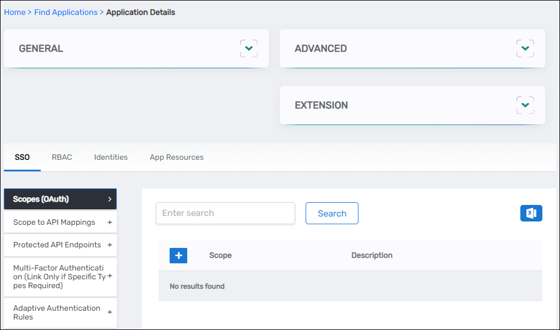Open the Identities tab

tap(110, 157)
